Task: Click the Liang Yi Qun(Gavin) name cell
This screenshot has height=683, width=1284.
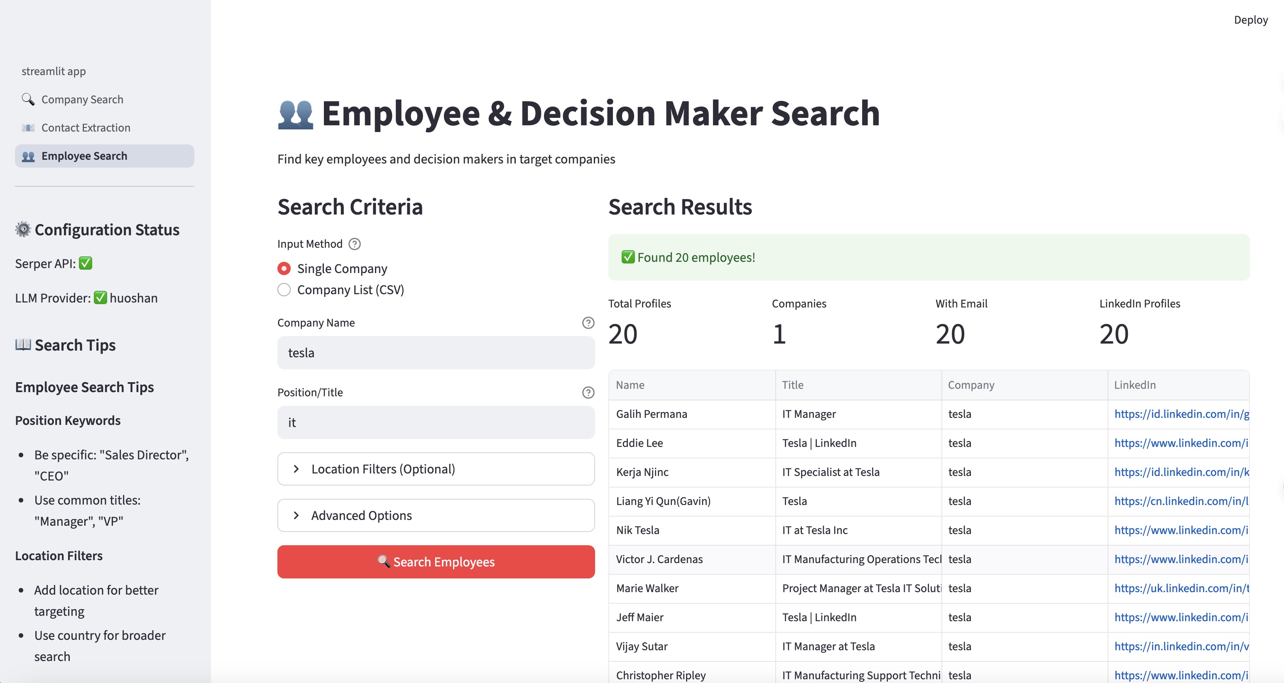Action: click(x=692, y=501)
